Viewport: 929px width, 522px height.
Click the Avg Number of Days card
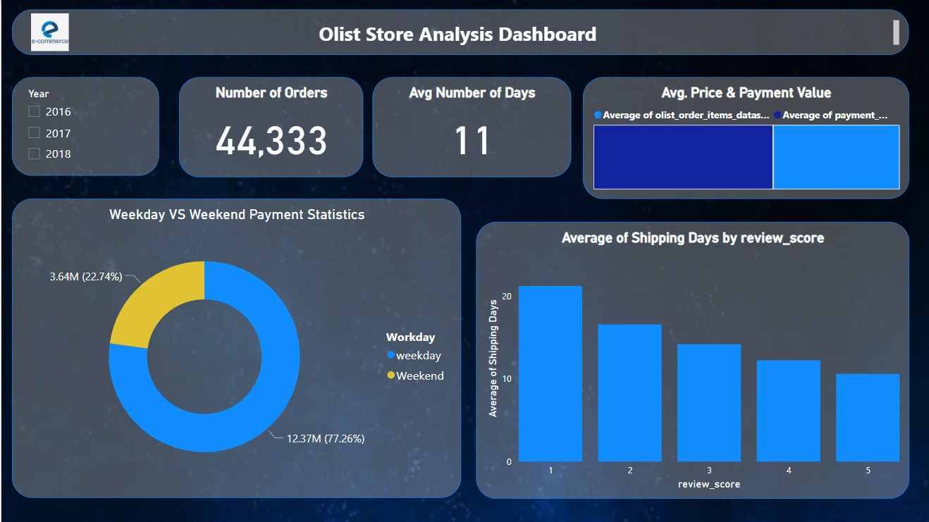(x=471, y=127)
